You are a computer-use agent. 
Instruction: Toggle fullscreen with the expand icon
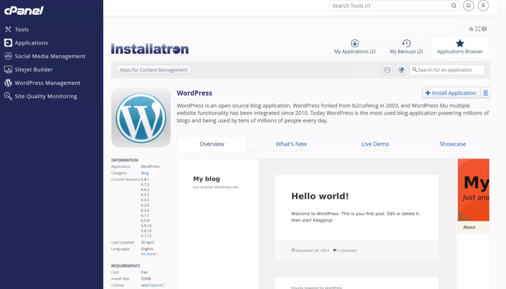tap(478, 28)
